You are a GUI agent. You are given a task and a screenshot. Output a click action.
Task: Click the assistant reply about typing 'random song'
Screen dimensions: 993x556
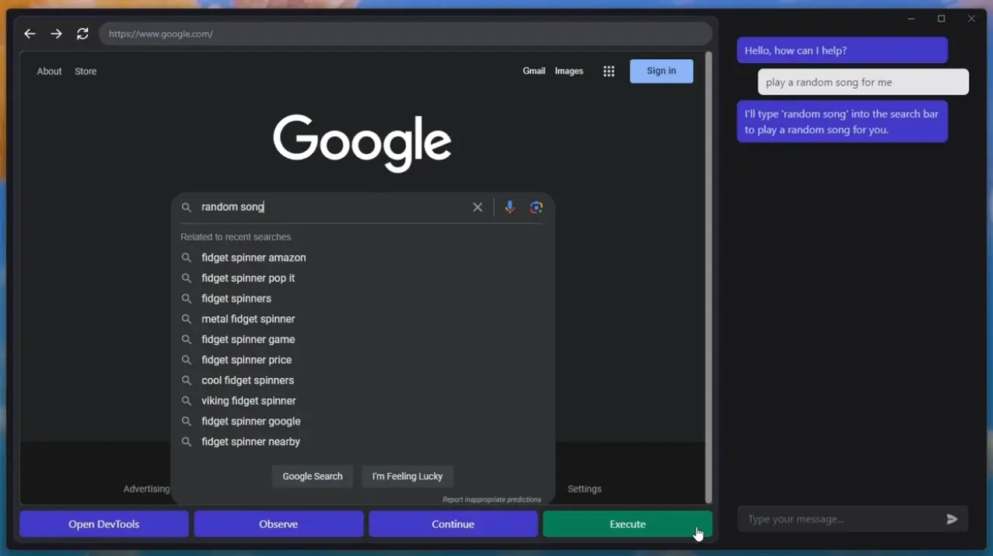(842, 121)
